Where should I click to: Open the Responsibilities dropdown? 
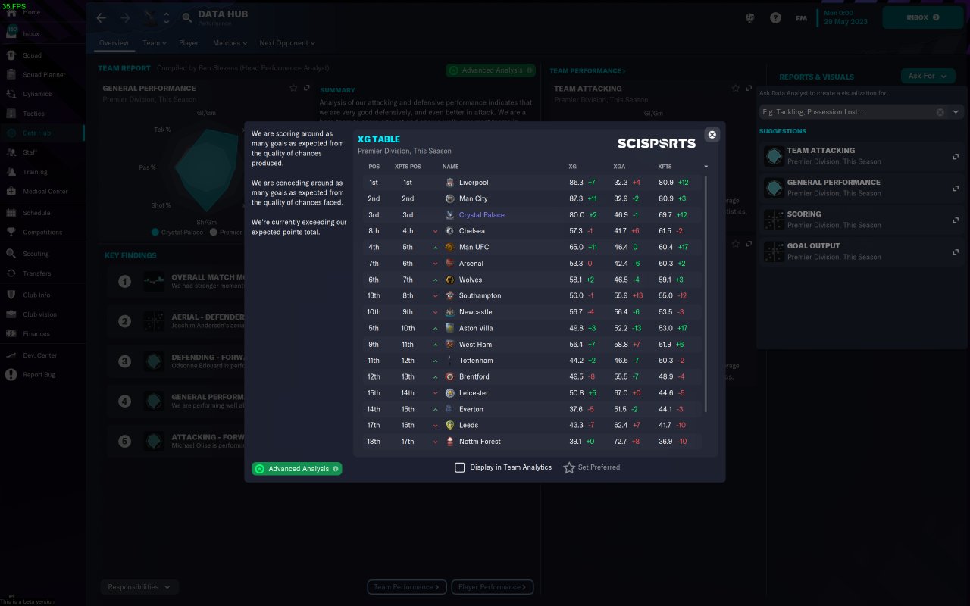coord(139,587)
